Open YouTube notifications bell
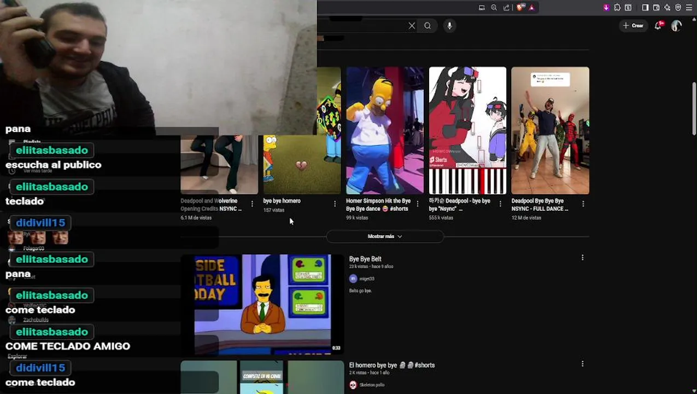697x394 pixels. coord(658,26)
